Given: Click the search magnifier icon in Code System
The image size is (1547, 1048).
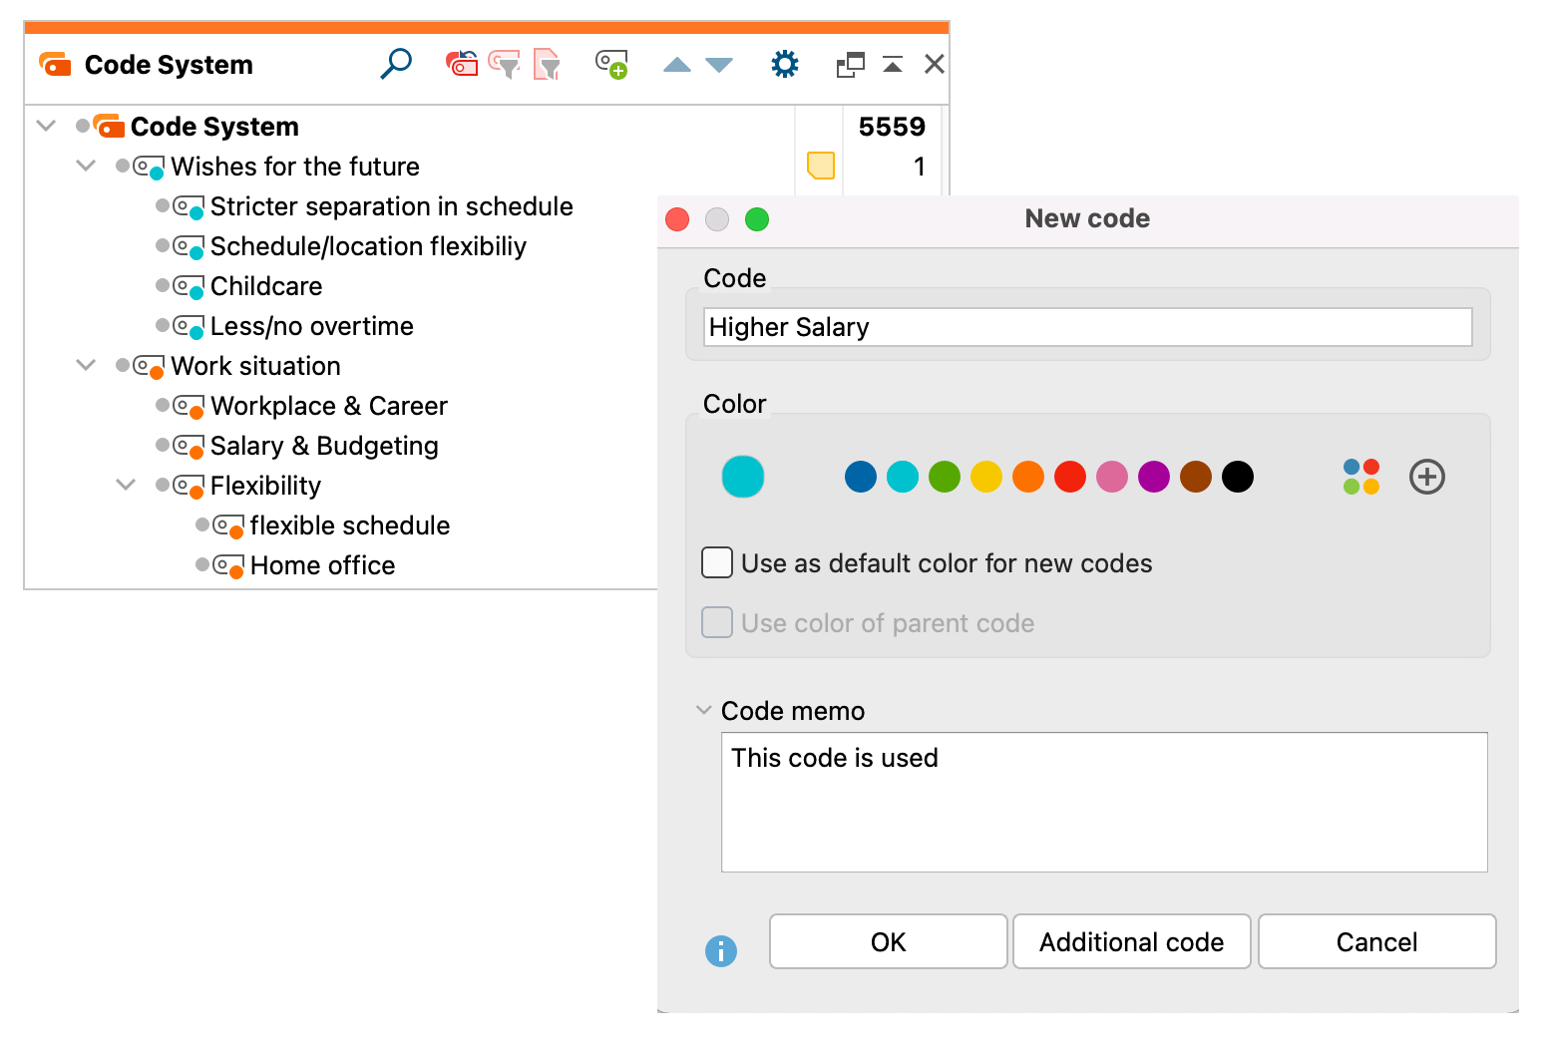Looking at the screenshot, I should 396,64.
